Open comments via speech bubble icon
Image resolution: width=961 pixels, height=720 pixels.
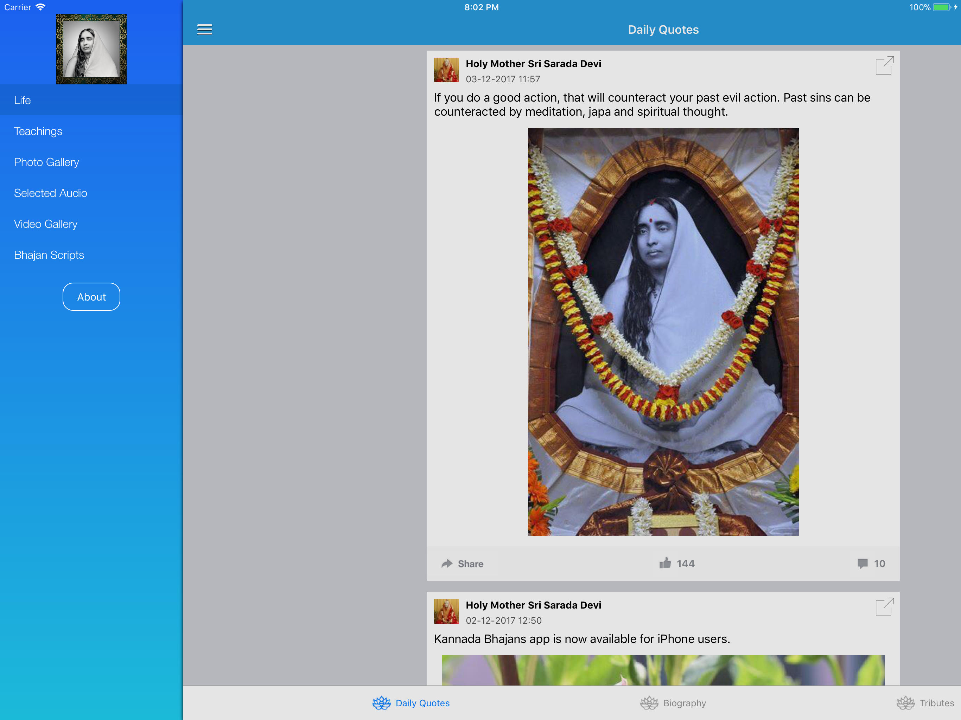[x=863, y=563]
